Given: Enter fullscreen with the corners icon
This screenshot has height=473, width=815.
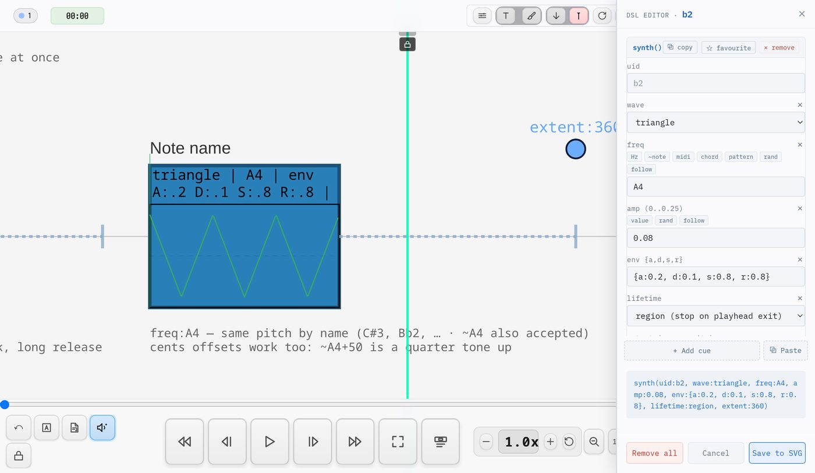Looking at the screenshot, I should pyautogui.click(x=398, y=442).
